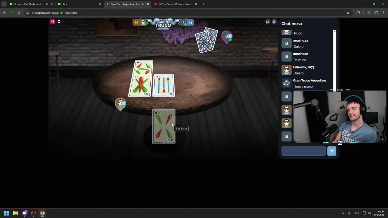388x218 pixels.
Task: Select 'Re truco' chat message
Action: pos(300,60)
